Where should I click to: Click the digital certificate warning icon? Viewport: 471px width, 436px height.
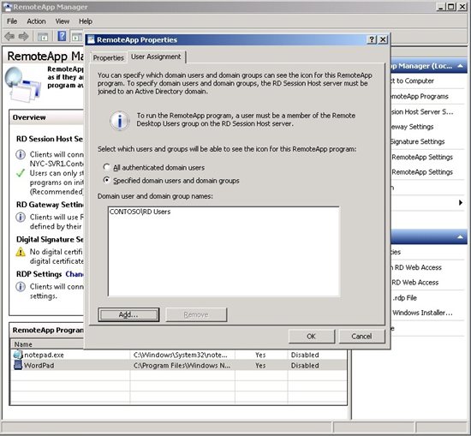pos(21,252)
